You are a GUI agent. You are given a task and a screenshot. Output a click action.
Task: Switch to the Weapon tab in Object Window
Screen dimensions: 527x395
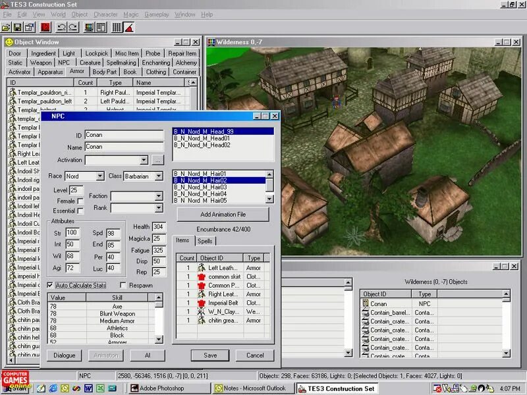tap(41, 63)
